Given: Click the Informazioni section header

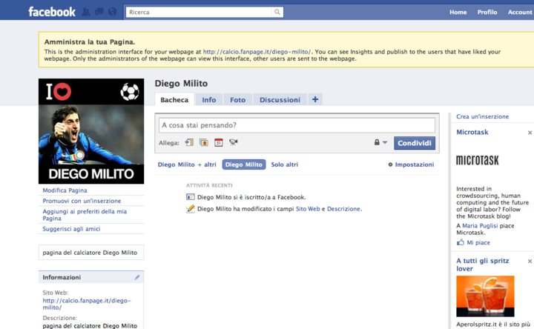Looking at the screenshot, I should pyautogui.click(x=91, y=277).
